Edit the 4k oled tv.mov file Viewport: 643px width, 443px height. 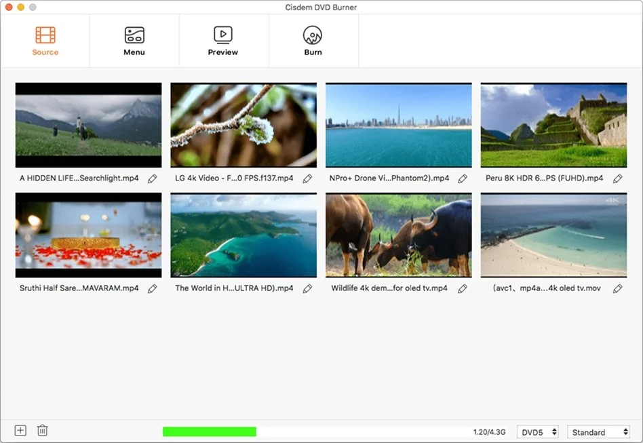click(617, 288)
